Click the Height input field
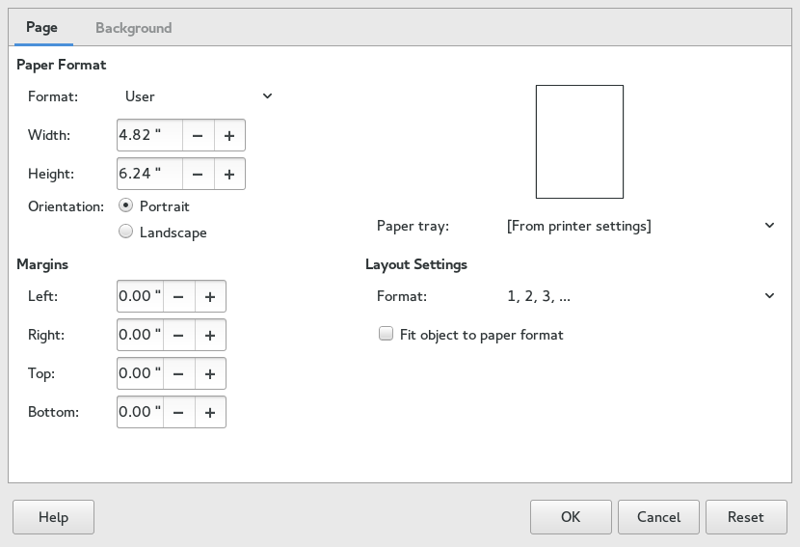 coord(149,175)
